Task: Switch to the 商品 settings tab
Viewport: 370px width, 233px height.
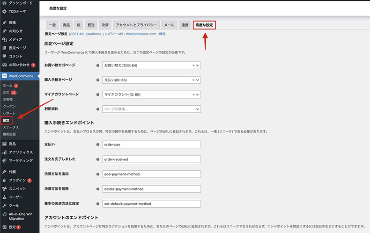Action: 67,25
